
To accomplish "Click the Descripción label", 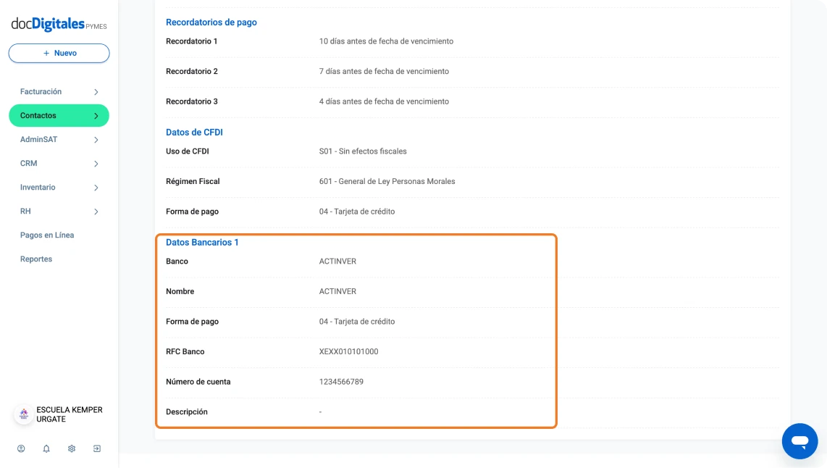I will click(187, 411).
